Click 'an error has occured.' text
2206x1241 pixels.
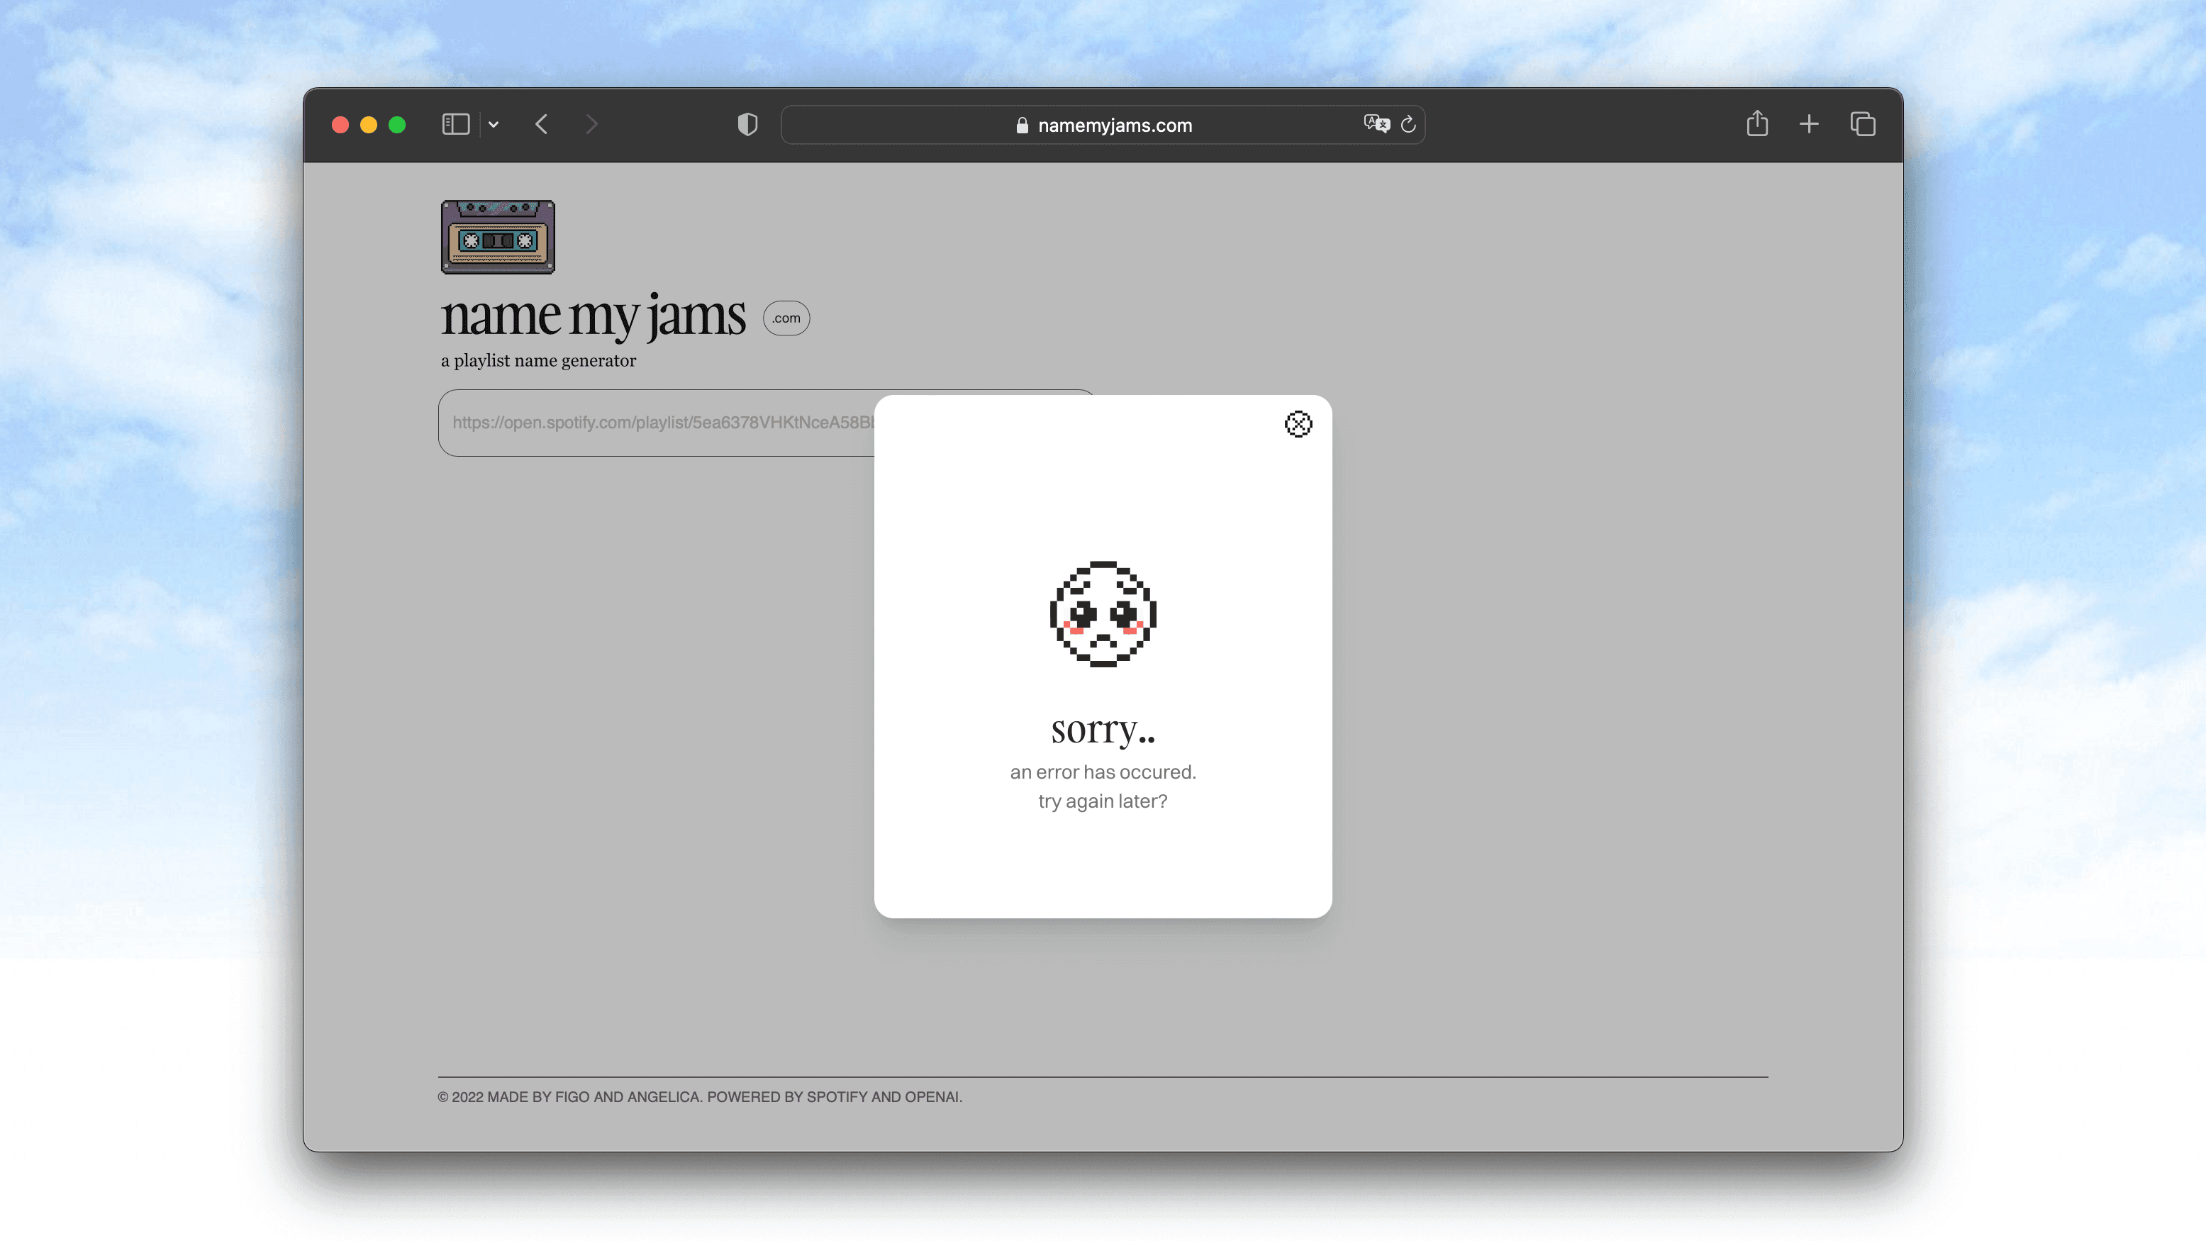(1103, 772)
